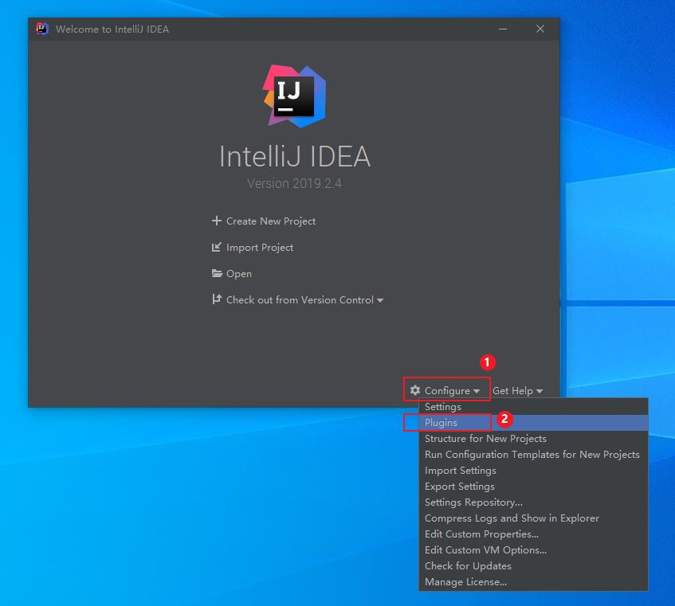The image size is (675, 606).
Task: Select Run Configuration Templates for New Projects
Action: point(533,454)
